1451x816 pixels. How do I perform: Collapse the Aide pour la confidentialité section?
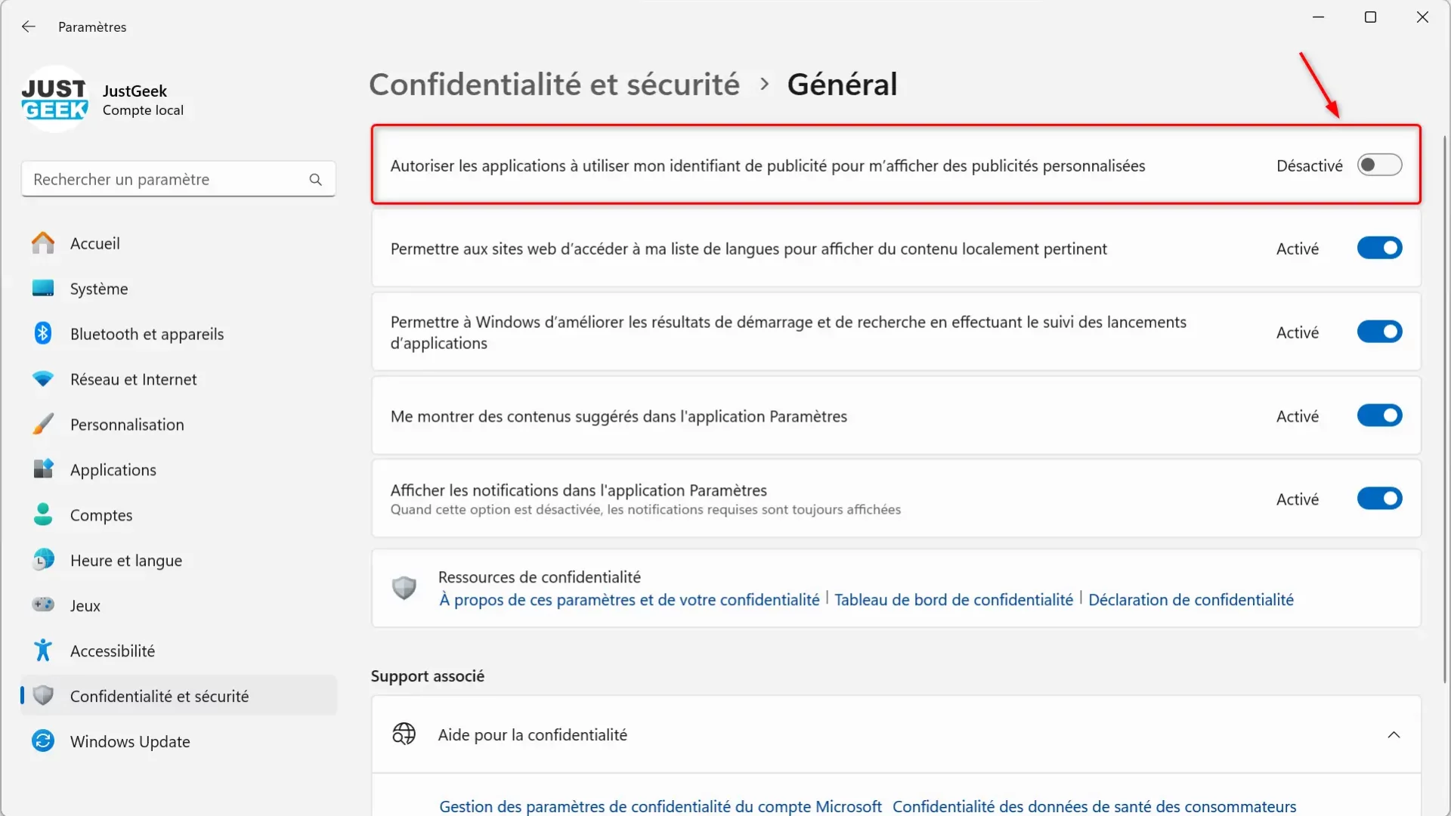pos(1394,734)
